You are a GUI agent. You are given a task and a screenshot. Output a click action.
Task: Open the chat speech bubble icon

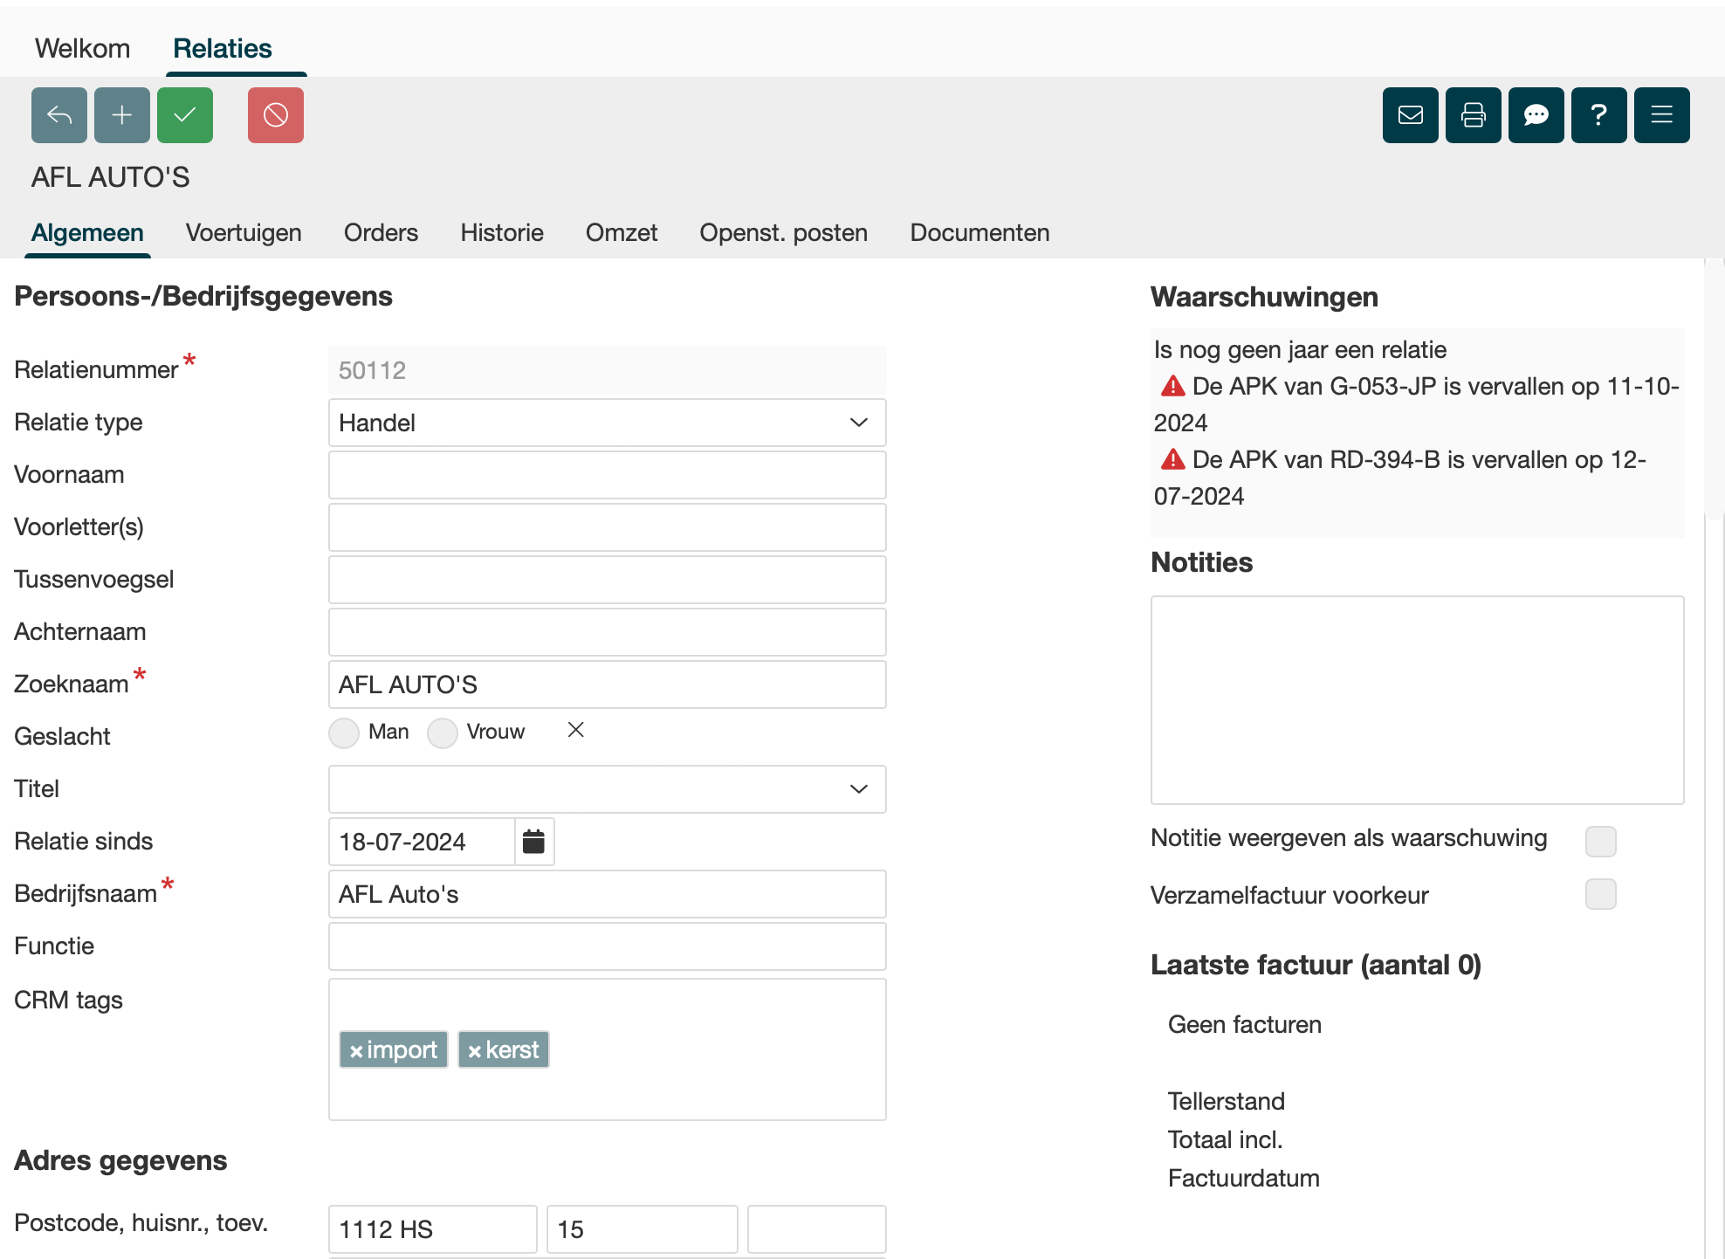[x=1536, y=115]
